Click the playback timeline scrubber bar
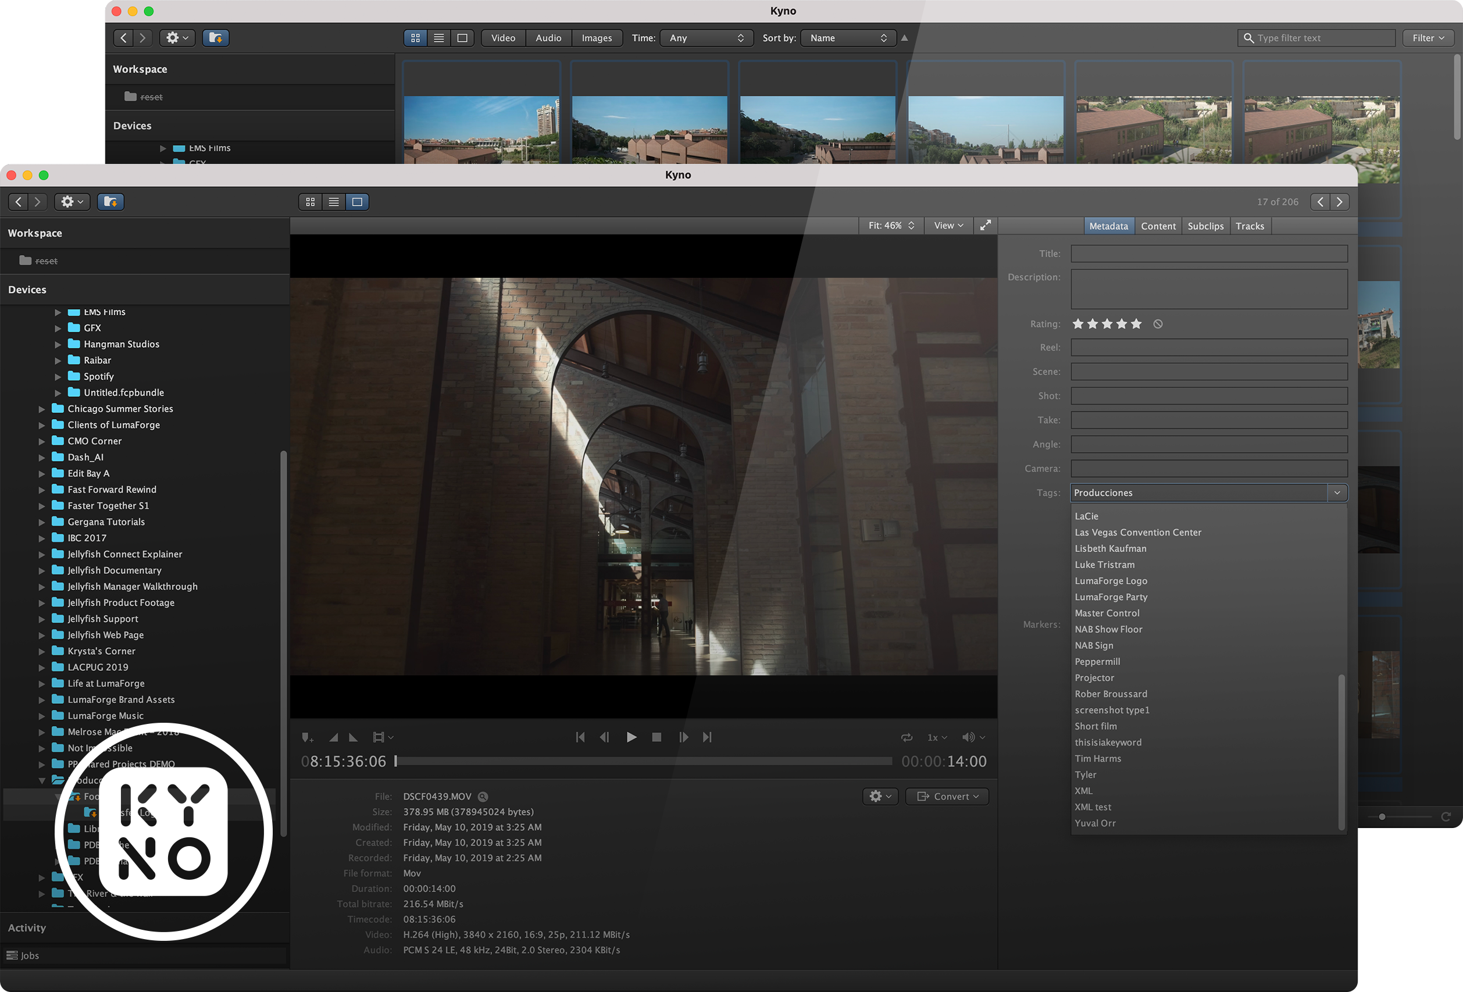Viewport: 1463px width, 992px height. click(643, 762)
